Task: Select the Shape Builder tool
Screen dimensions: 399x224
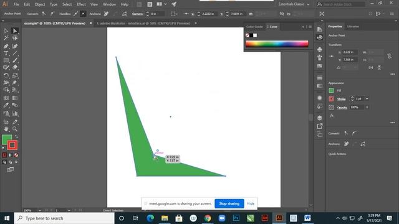Action: [x=6, y=90]
